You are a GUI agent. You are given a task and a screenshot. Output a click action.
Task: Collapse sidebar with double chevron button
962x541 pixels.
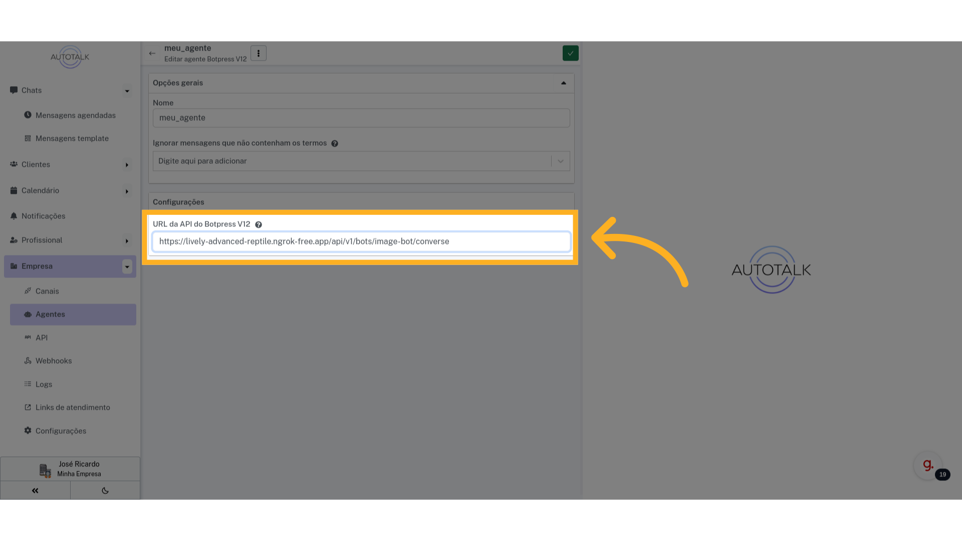35,490
